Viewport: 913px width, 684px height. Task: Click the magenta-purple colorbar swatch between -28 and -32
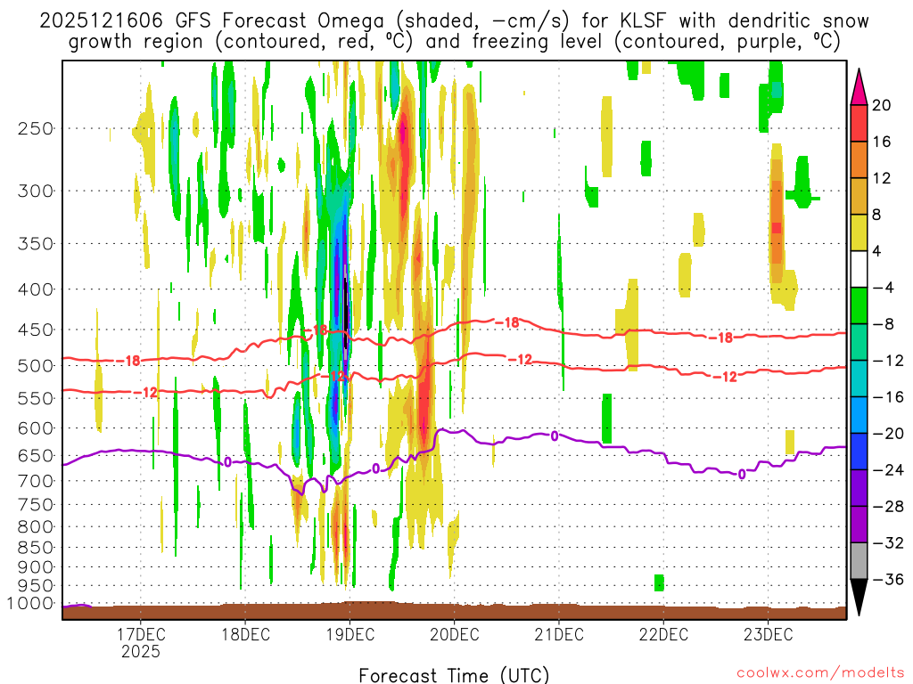click(859, 525)
